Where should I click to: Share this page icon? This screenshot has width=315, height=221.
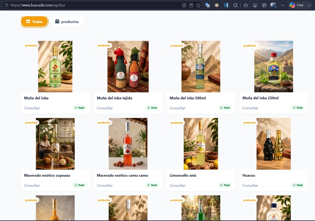(x=264, y=5)
